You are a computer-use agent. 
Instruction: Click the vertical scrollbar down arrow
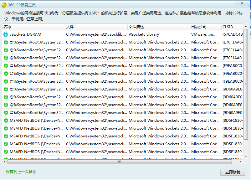tap(246, 157)
